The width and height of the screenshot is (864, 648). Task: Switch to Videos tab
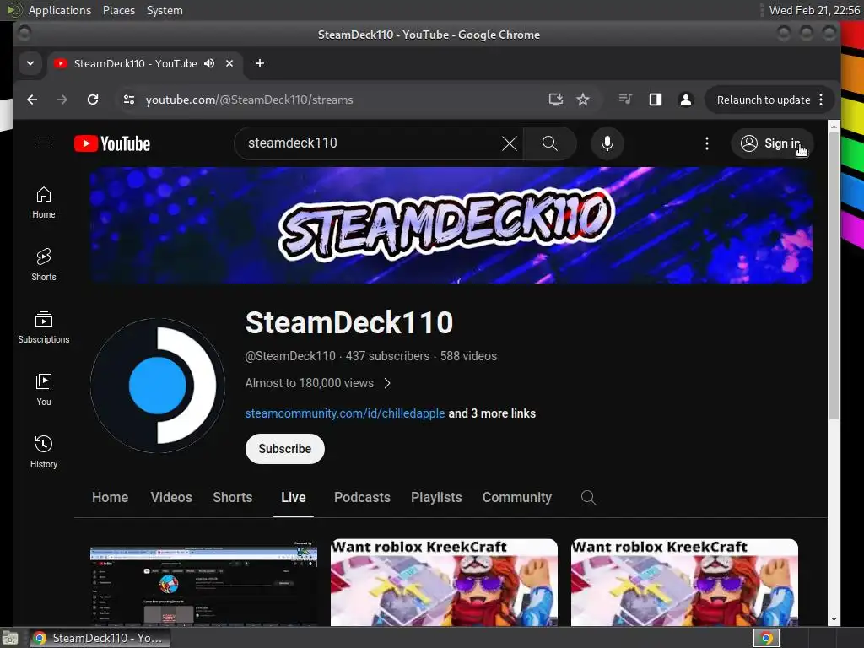pyautogui.click(x=171, y=498)
